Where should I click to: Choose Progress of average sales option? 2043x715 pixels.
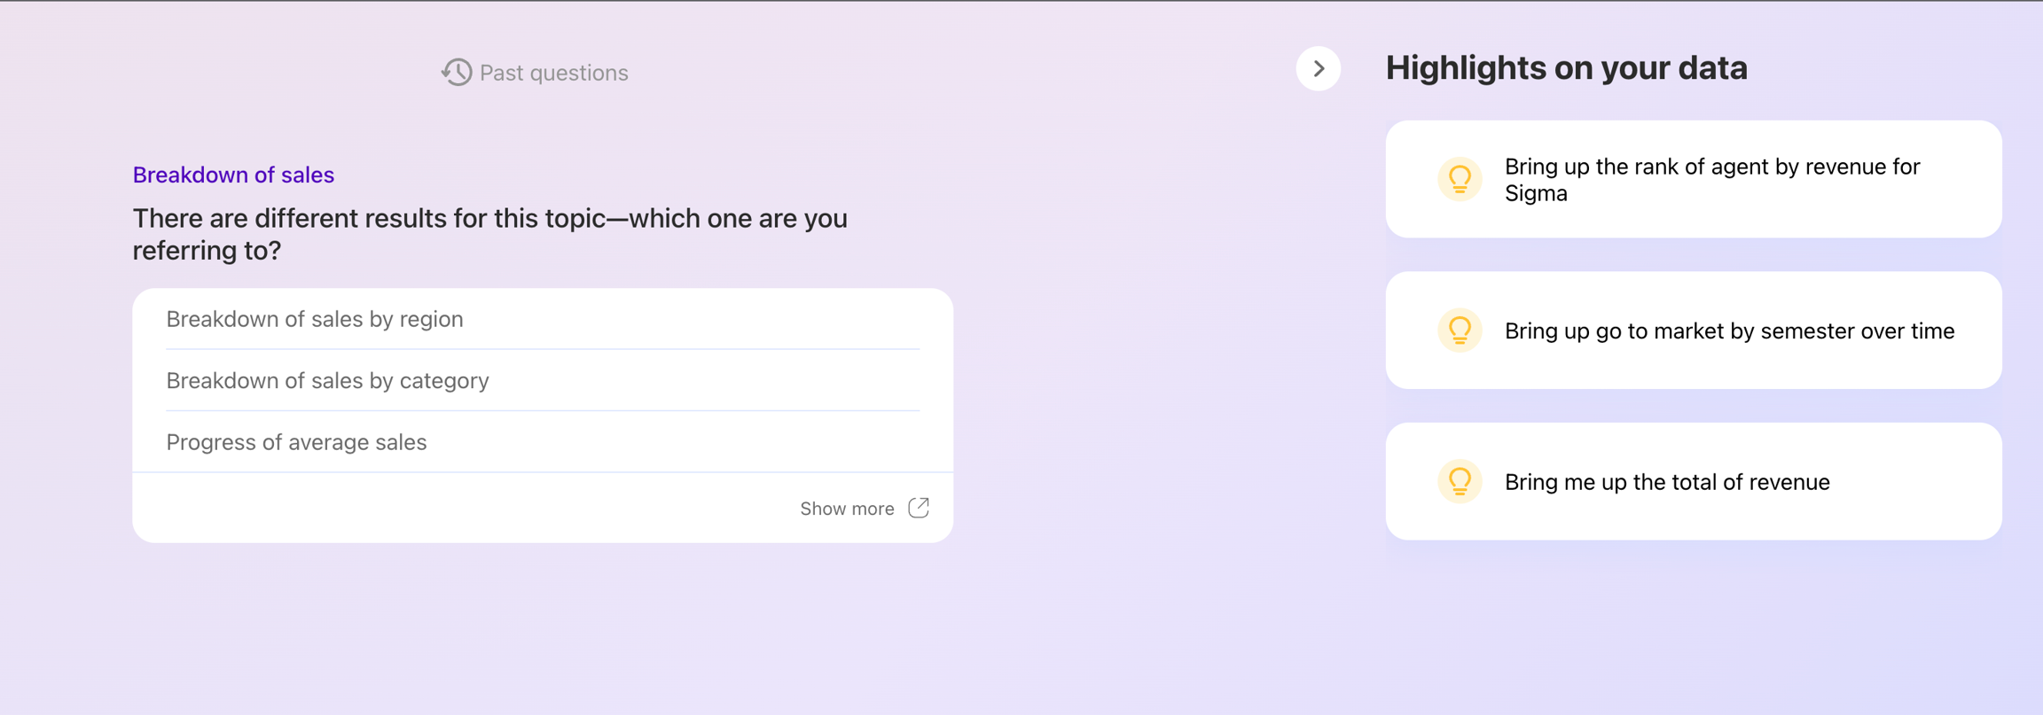pyautogui.click(x=296, y=442)
